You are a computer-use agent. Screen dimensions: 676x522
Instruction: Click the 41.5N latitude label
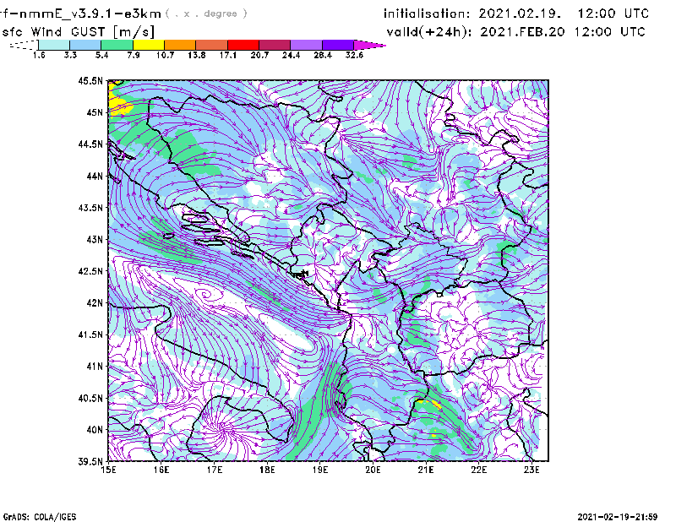91,334
